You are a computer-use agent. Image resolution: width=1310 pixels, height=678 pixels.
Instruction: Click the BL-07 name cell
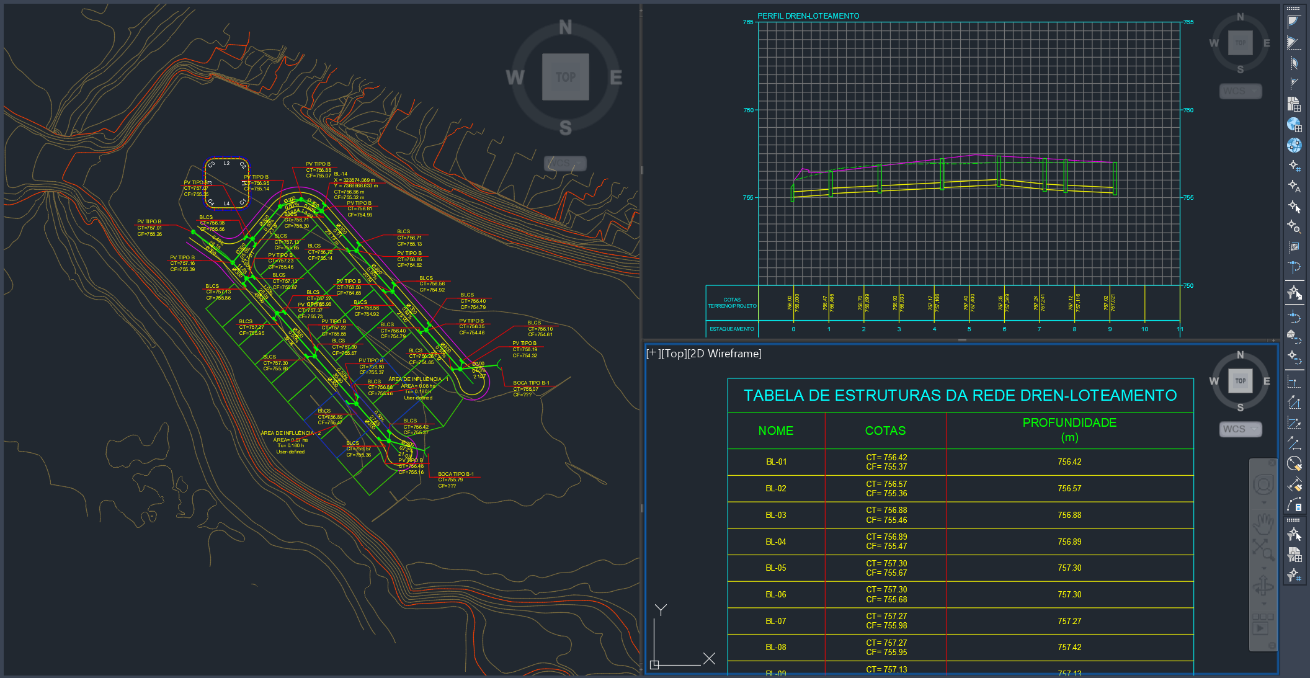[x=776, y=622]
